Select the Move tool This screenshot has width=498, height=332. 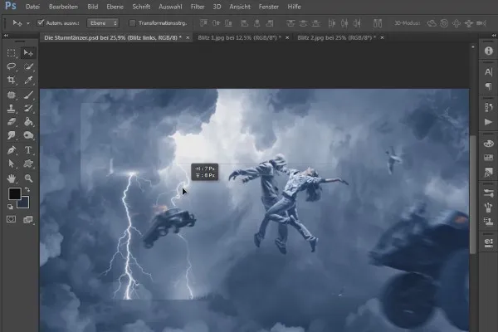28,52
